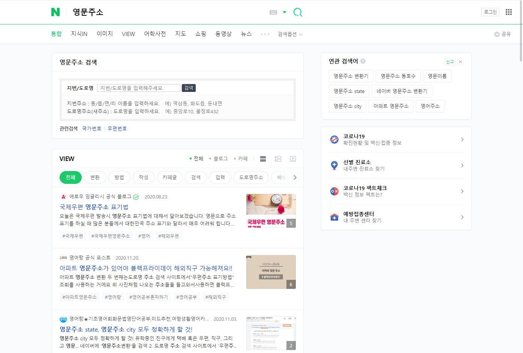Open the VIEW tab in navigation
Viewport: 523px width, 353px height.
(128, 34)
